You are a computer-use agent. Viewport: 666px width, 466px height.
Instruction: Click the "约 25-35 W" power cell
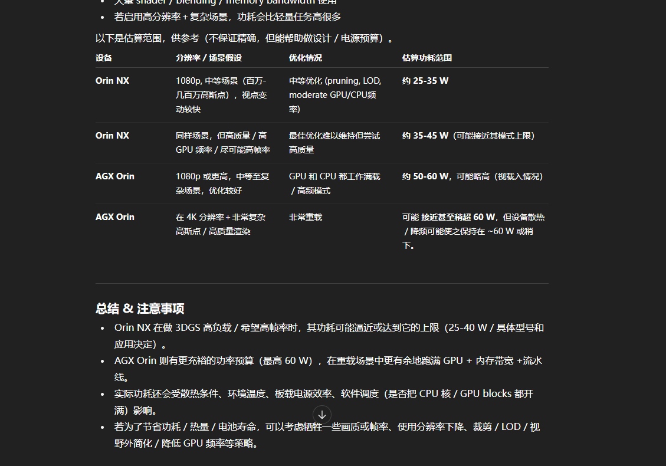coord(425,81)
